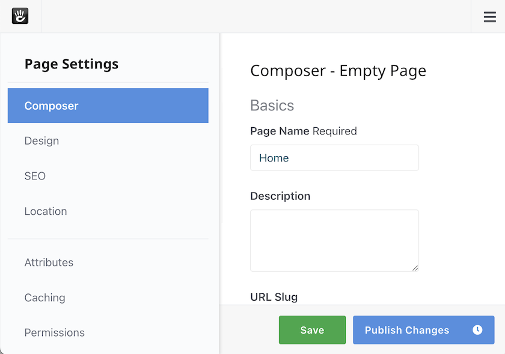Click the clock icon for scheduled publishing
Image resolution: width=505 pixels, height=354 pixels.
[x=477, y=330]
